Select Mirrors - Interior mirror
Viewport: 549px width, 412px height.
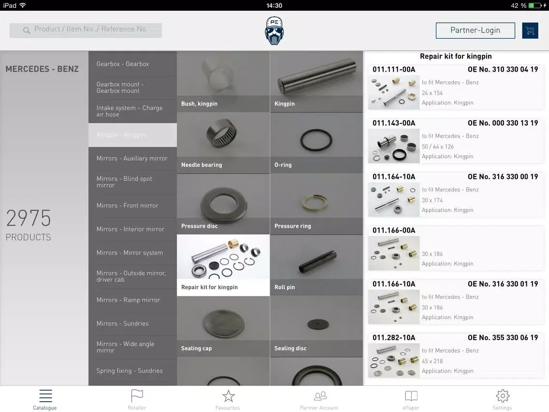[133, 229]
